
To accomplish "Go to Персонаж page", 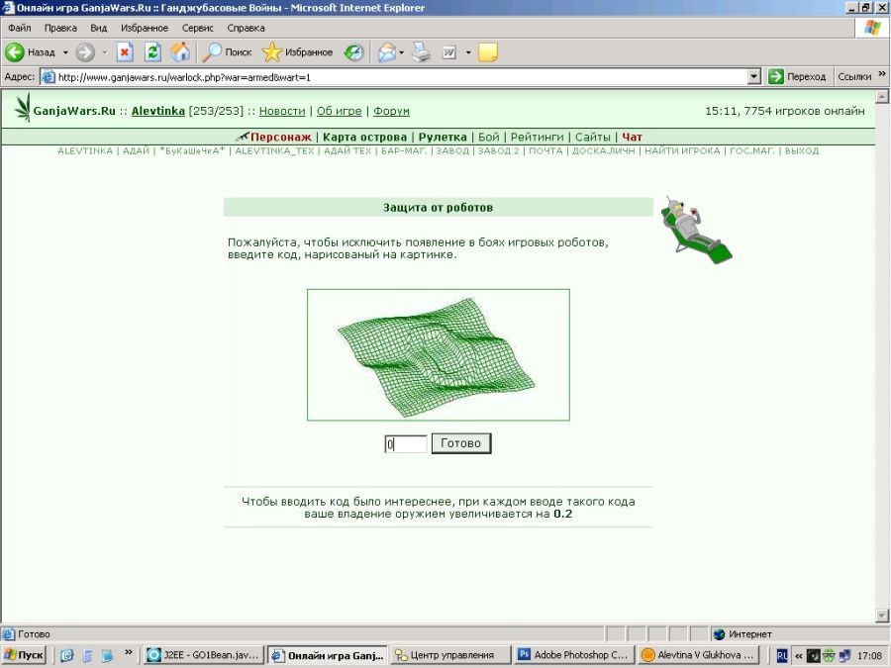I will [281, 137].
